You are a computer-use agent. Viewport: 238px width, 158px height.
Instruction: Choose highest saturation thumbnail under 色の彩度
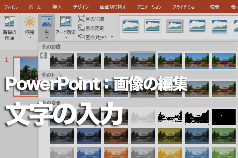224,61
